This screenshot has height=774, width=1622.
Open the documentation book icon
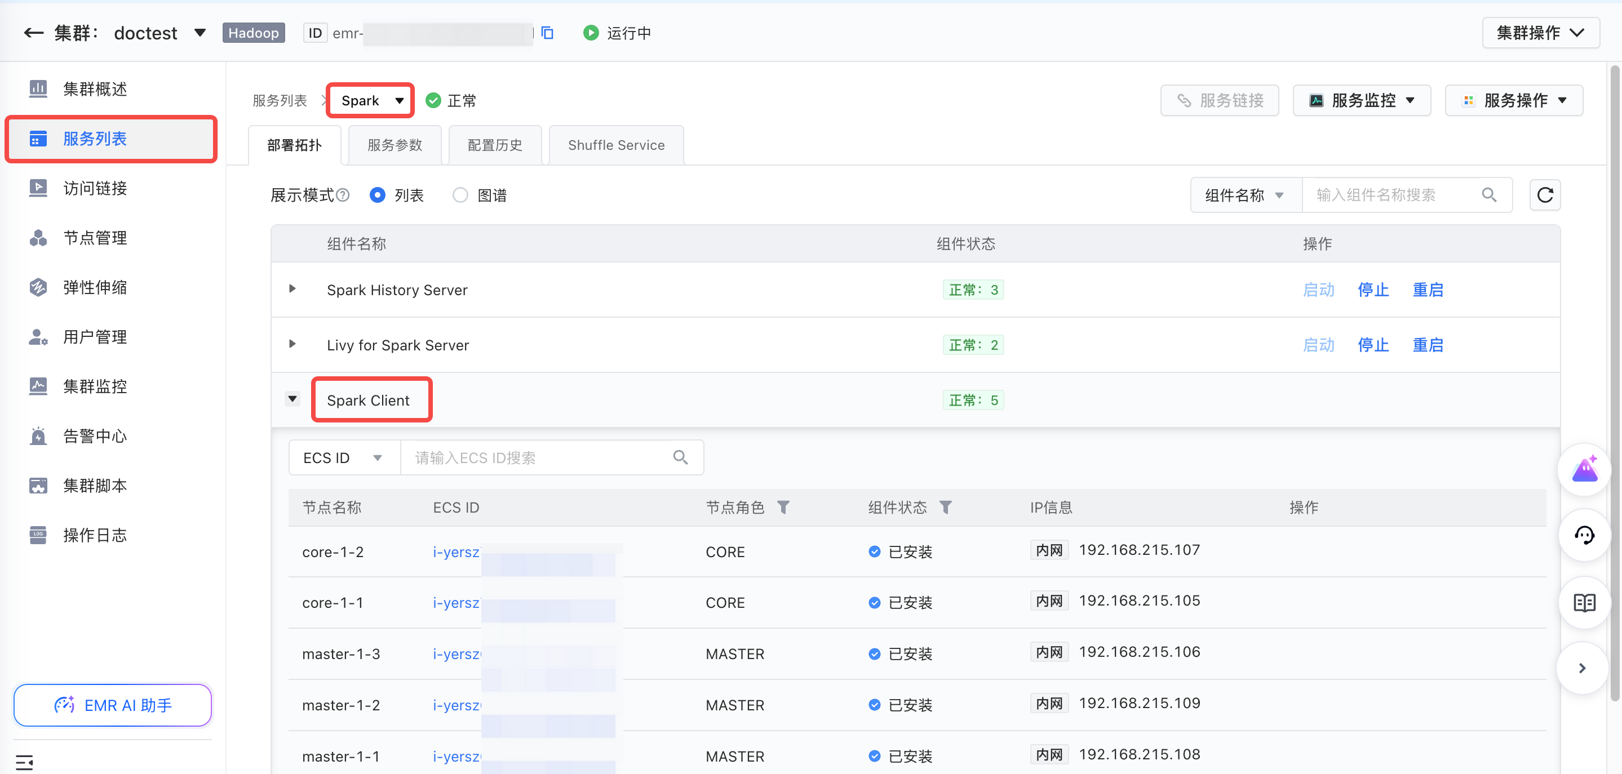pyautogui.click(x=1584, y=602)
